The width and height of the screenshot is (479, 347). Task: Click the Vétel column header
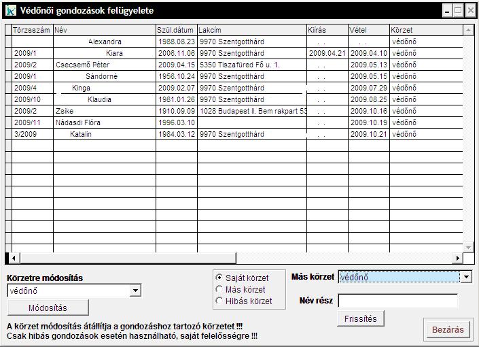368,31
